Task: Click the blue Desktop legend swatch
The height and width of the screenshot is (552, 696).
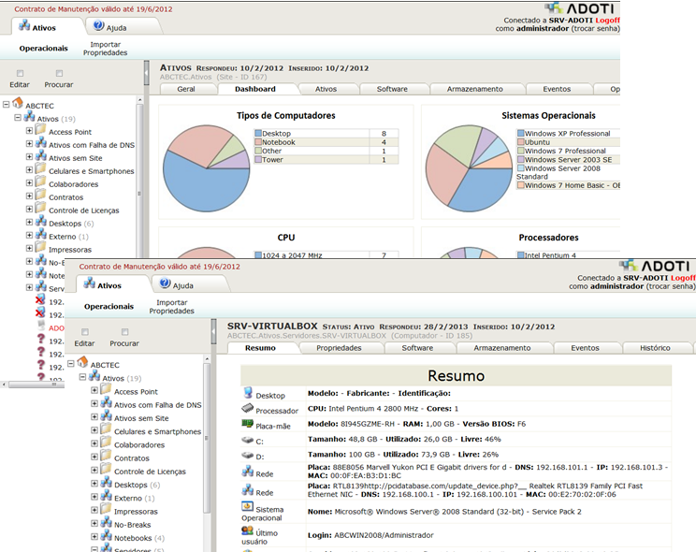Action: (x=258, y=134)
